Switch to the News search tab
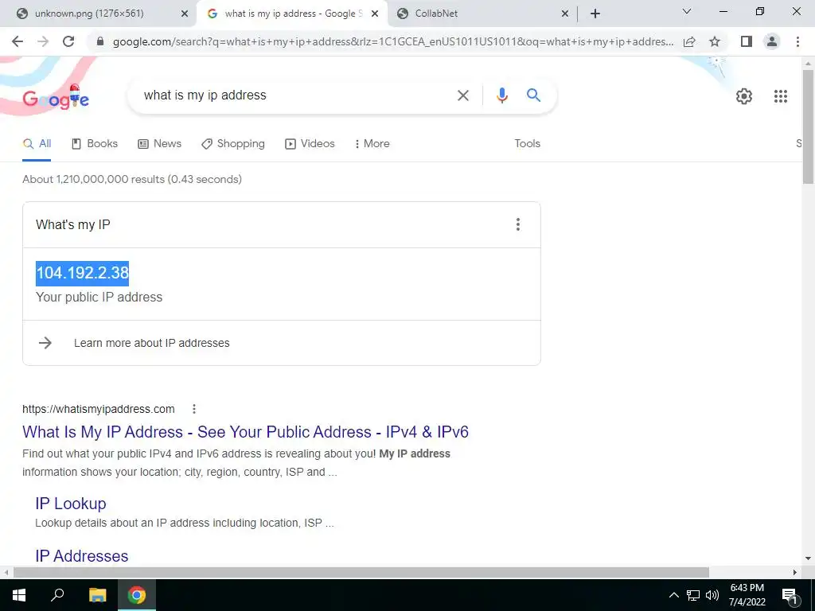The width and height of the screenshot is (815, 611). [159, 144]
